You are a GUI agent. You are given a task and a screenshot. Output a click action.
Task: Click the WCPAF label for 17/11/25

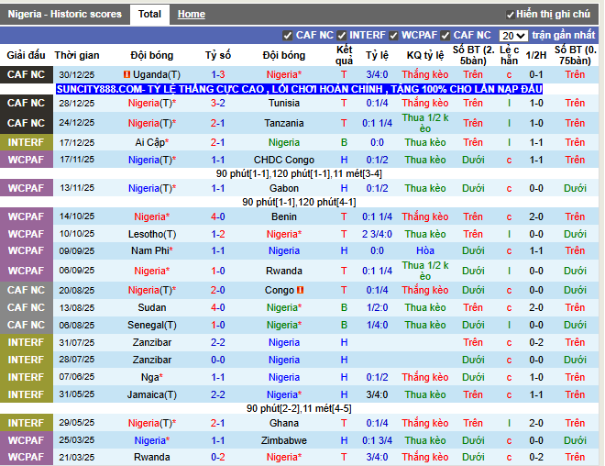[27, 160]
